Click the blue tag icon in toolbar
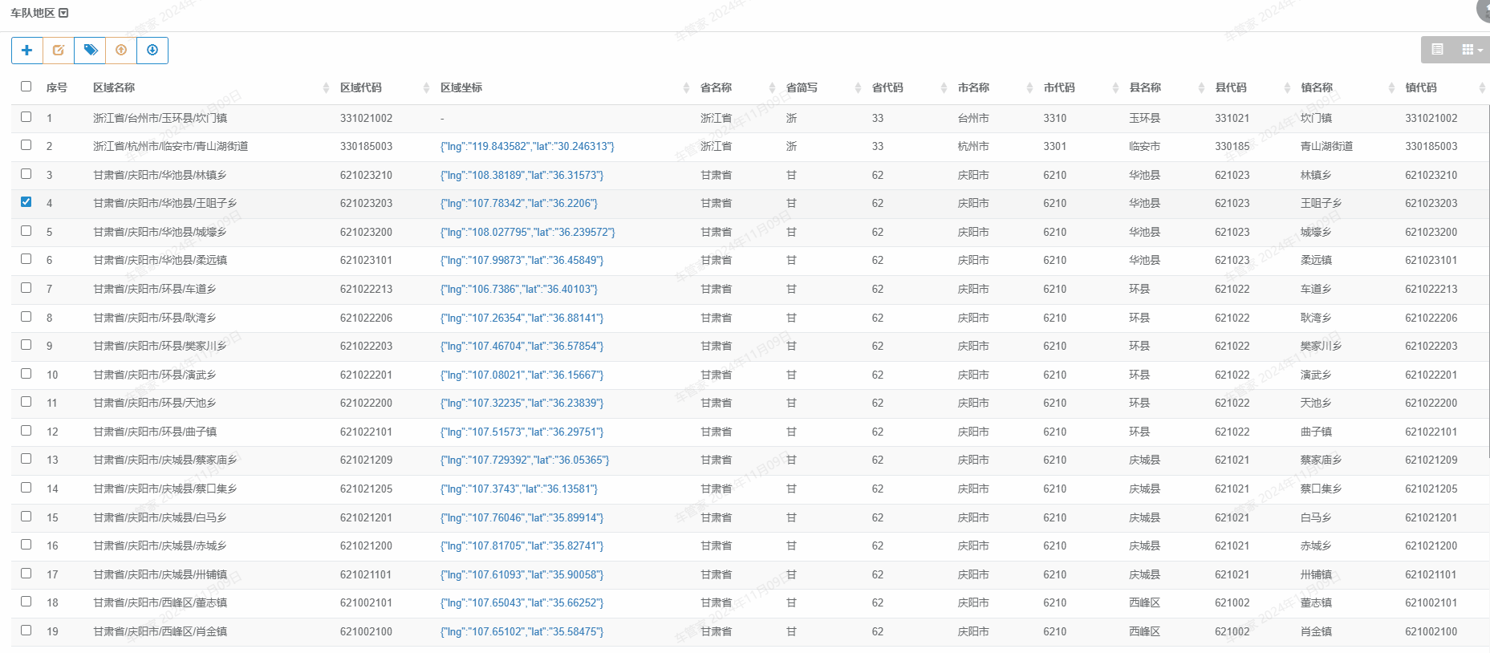 [x=90, y=51]
